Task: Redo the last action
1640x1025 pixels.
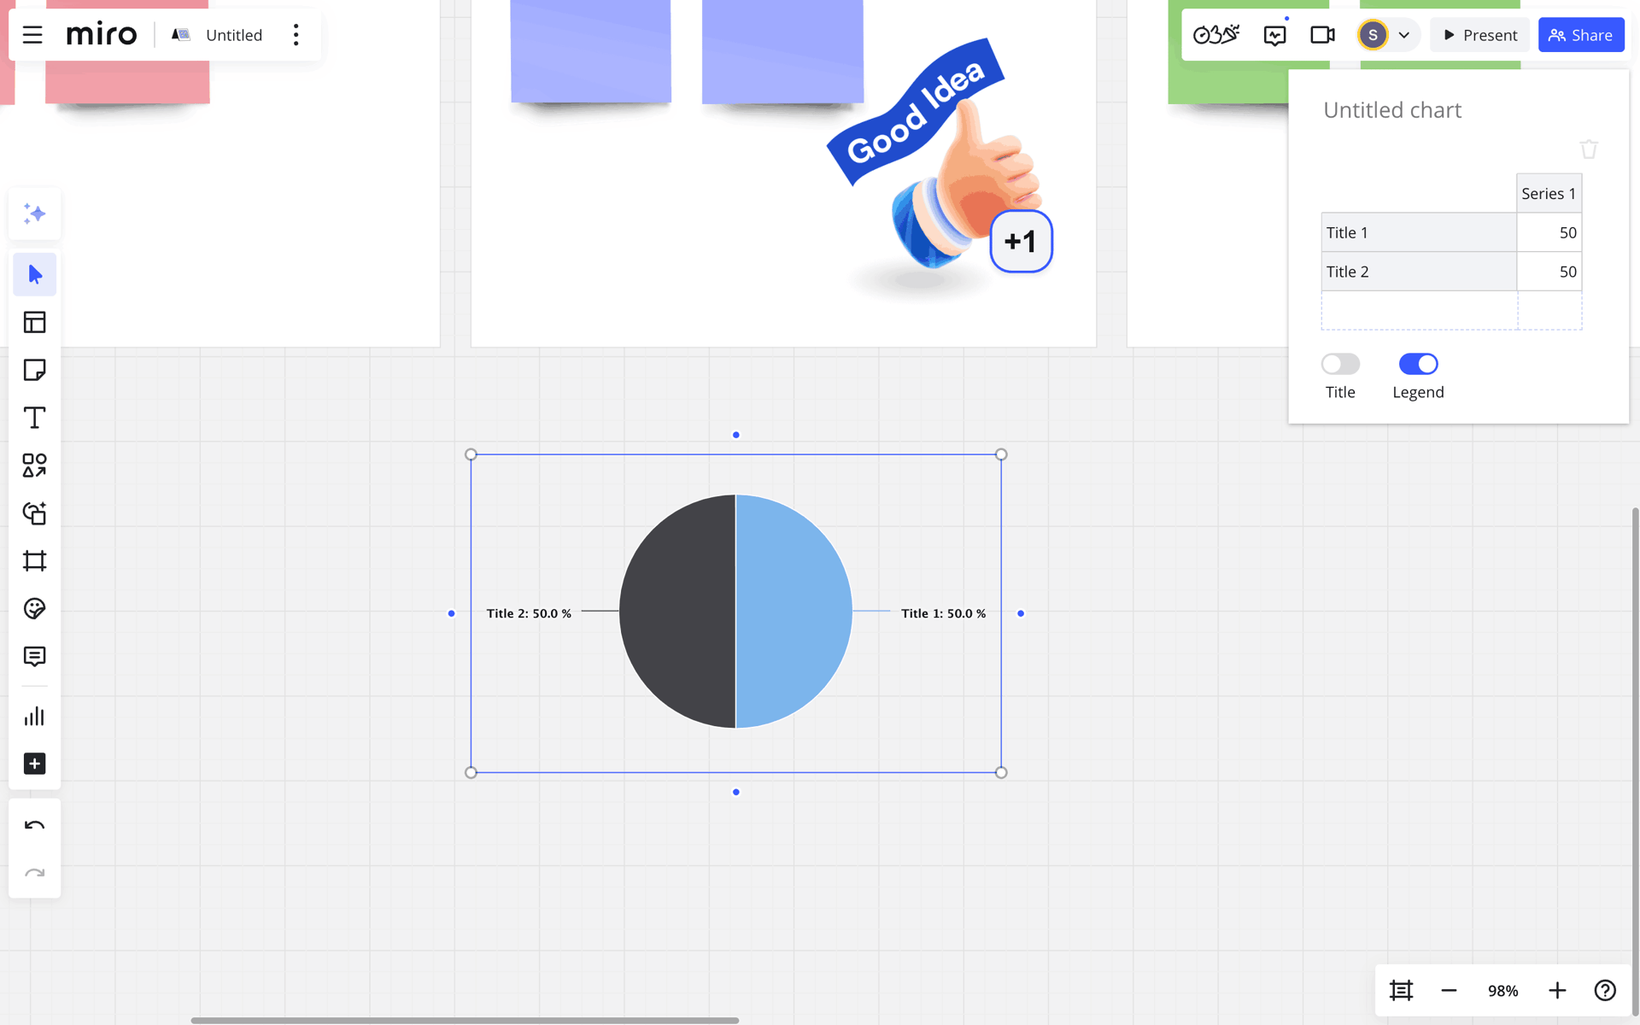Action: point(35,873)
